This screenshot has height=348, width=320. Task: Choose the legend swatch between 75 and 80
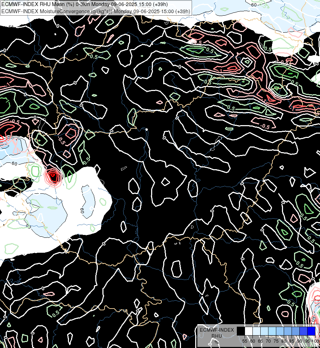pyautogui.click(x=280, y=331)
